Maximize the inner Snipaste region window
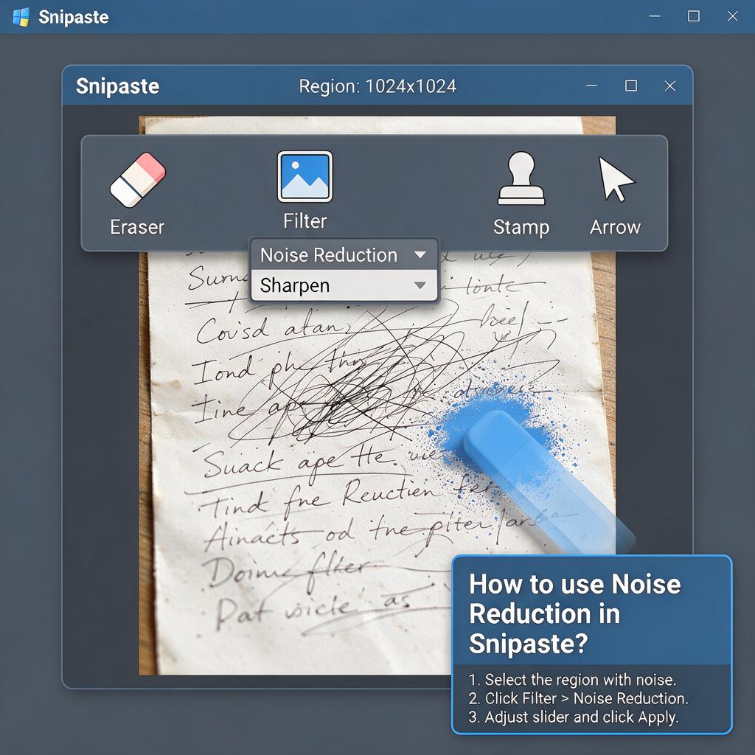The height and width of the screenshot is (755, 755). click(x=631, y=86)
